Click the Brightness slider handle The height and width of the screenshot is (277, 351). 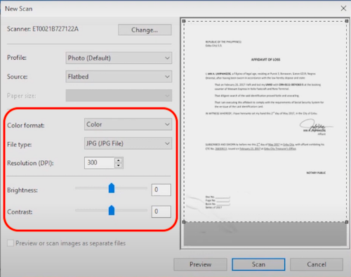click(x=112, y=188)
